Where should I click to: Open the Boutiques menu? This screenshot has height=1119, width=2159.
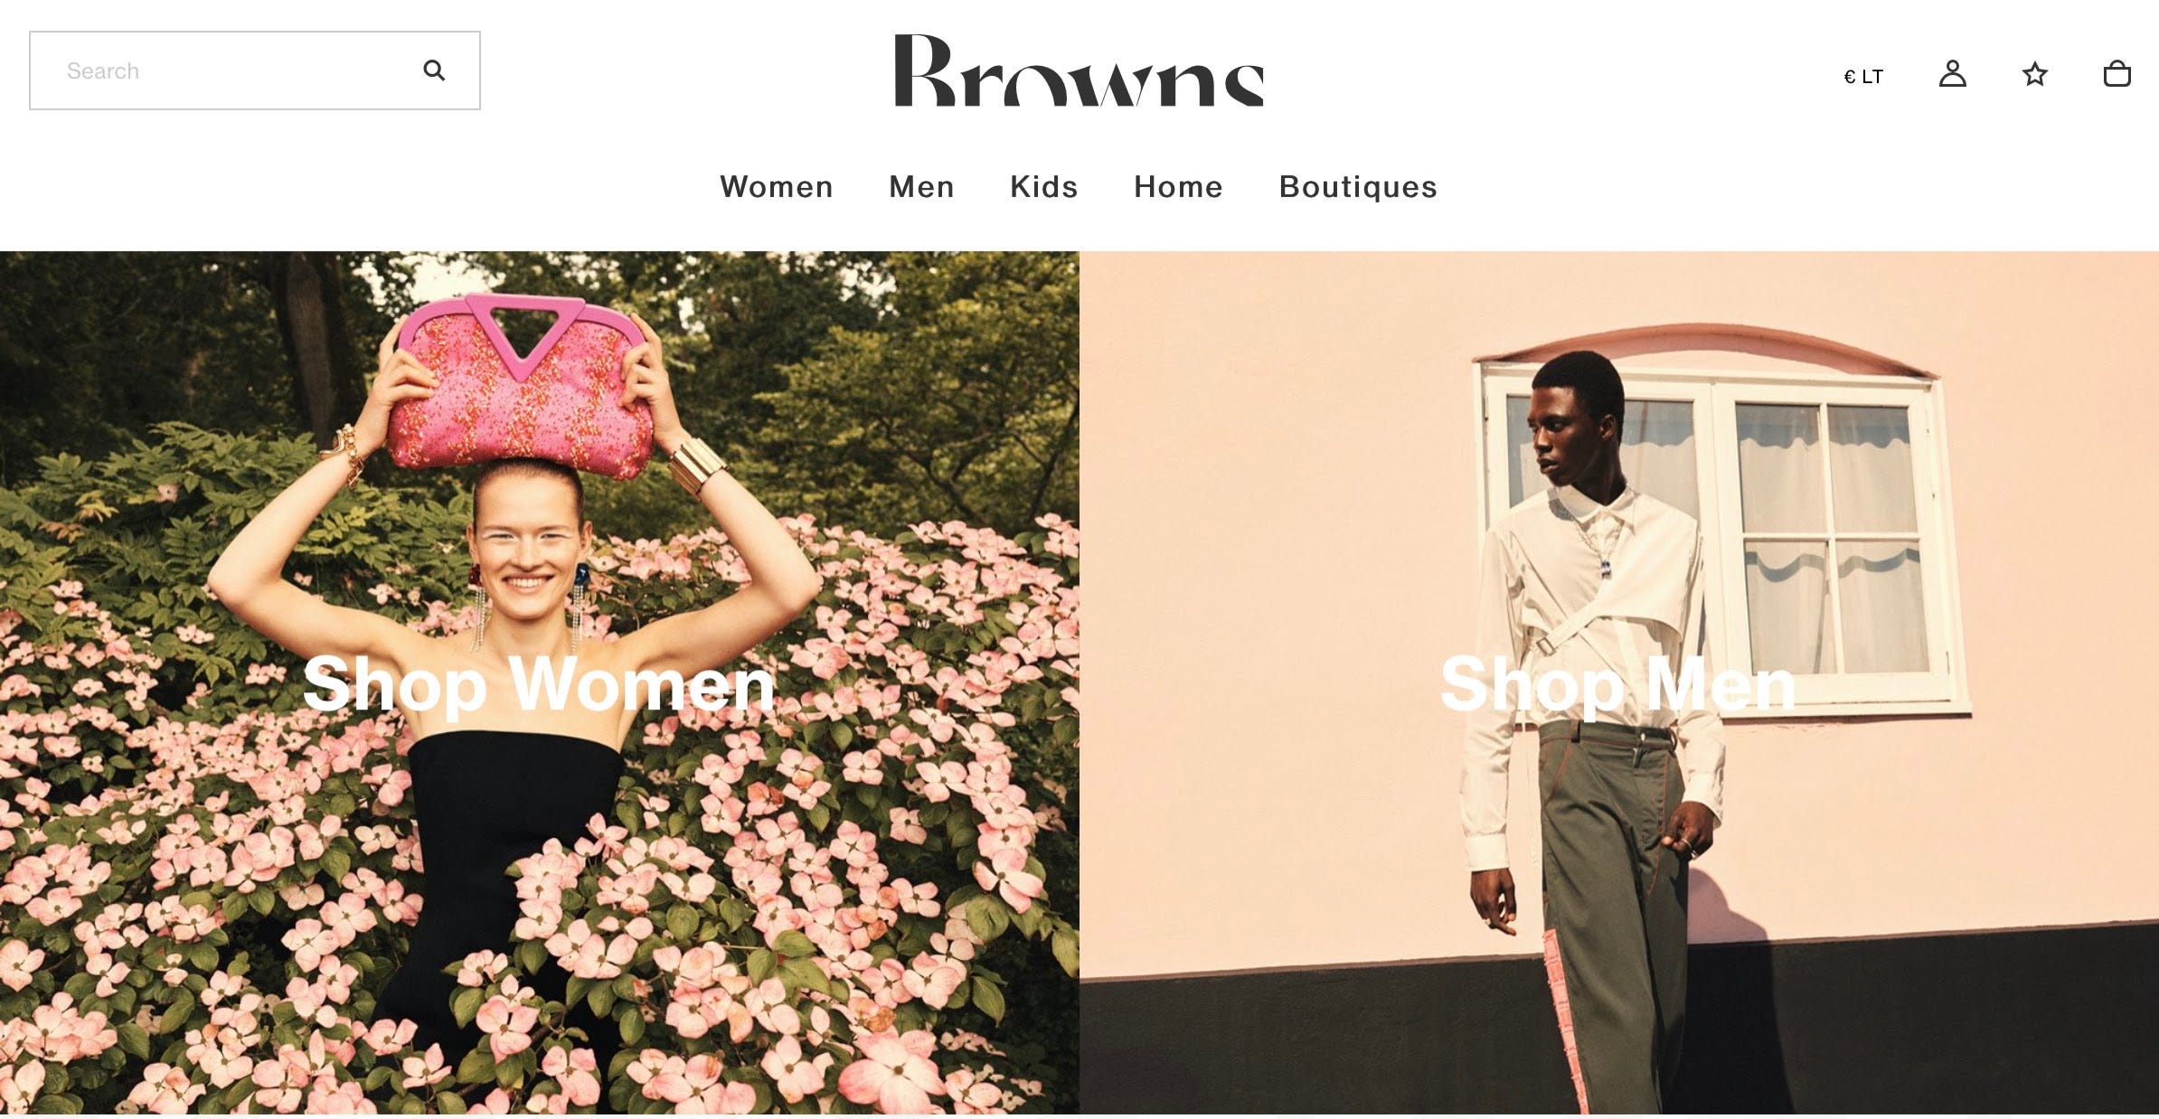point(1358,187)
